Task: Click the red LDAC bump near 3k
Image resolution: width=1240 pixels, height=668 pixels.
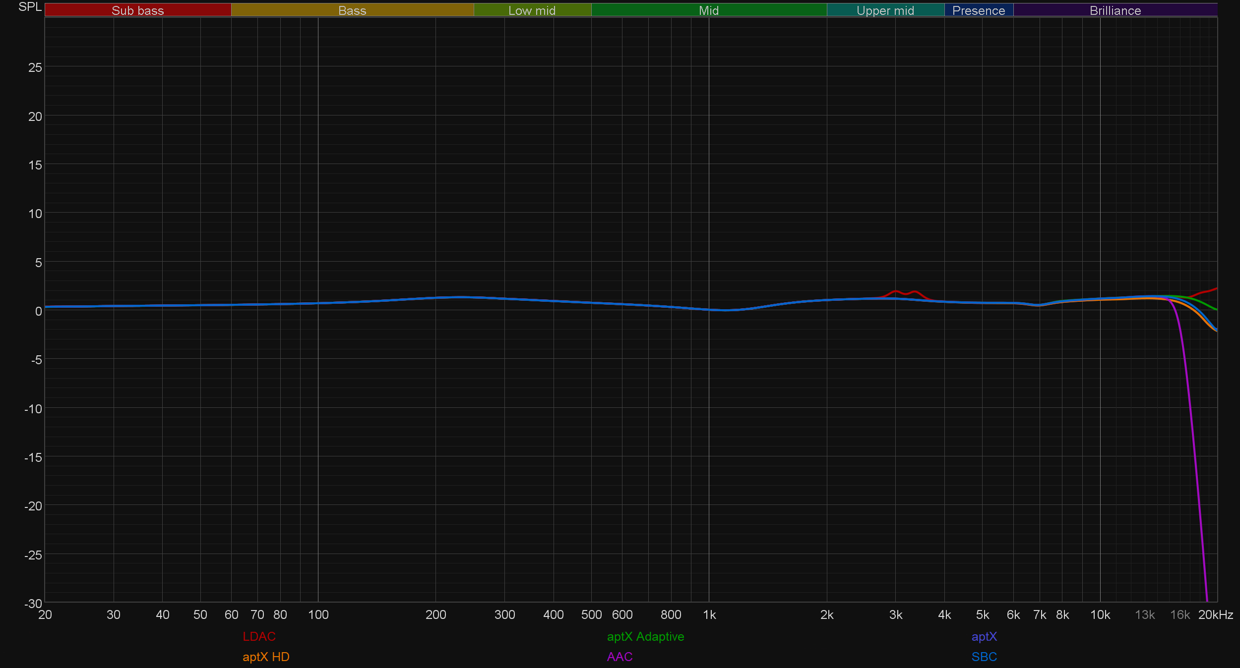Action: pos(896,291)
